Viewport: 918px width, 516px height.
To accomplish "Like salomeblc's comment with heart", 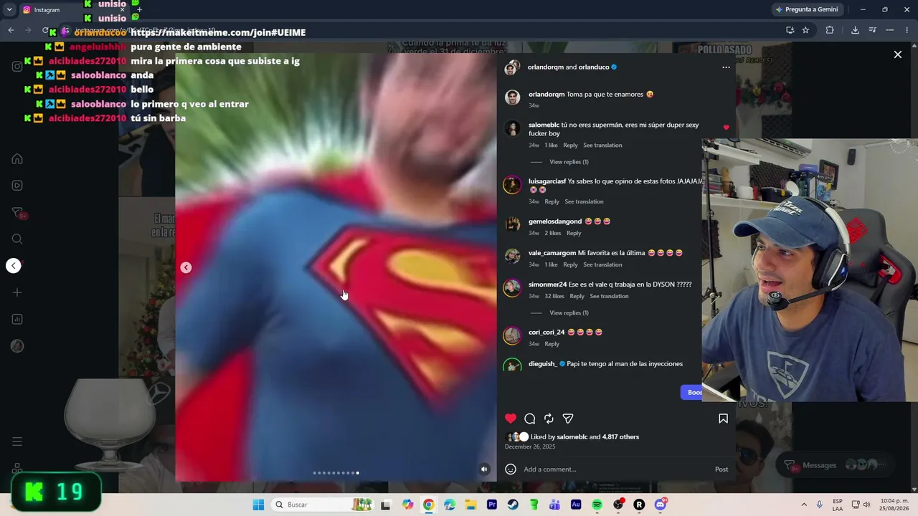I will [x=726, y=128].
